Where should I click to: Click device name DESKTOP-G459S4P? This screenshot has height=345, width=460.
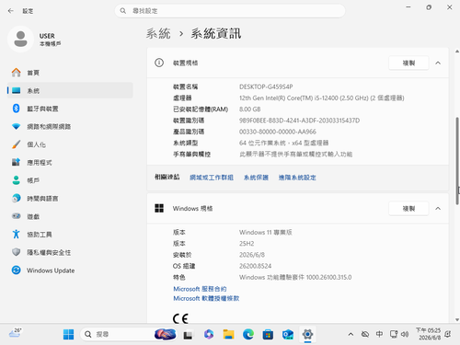(266, 86)
